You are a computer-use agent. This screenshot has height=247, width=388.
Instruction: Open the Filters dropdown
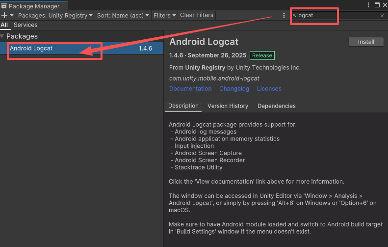point(164,15)
